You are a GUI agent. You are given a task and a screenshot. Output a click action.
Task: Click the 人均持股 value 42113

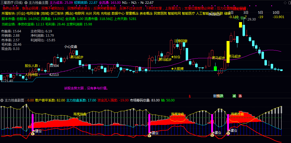coord(54,75)
